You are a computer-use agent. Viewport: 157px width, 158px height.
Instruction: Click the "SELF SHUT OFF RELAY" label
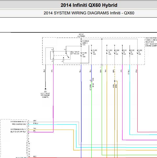[75, 53]
